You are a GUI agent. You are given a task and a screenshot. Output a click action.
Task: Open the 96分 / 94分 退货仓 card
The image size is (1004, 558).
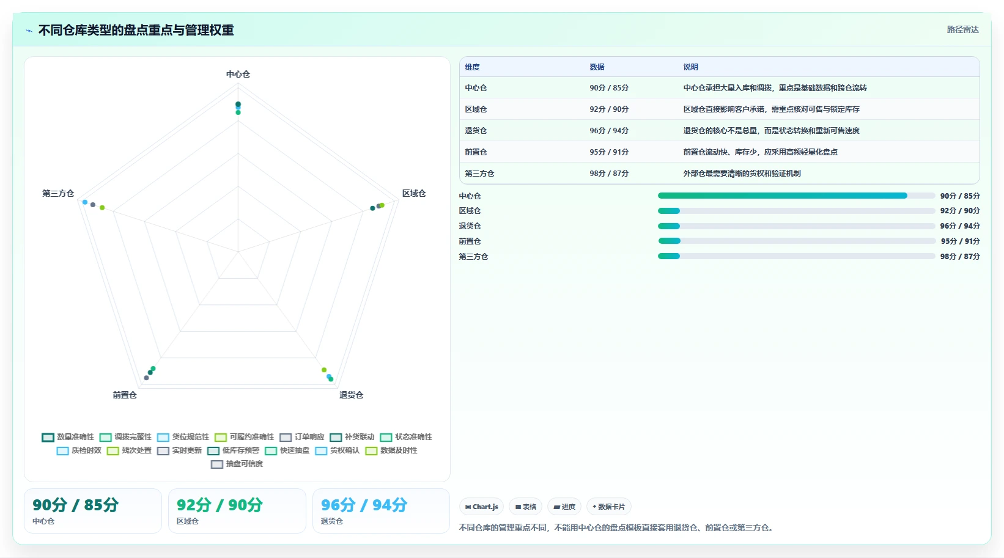click(381, 511)
